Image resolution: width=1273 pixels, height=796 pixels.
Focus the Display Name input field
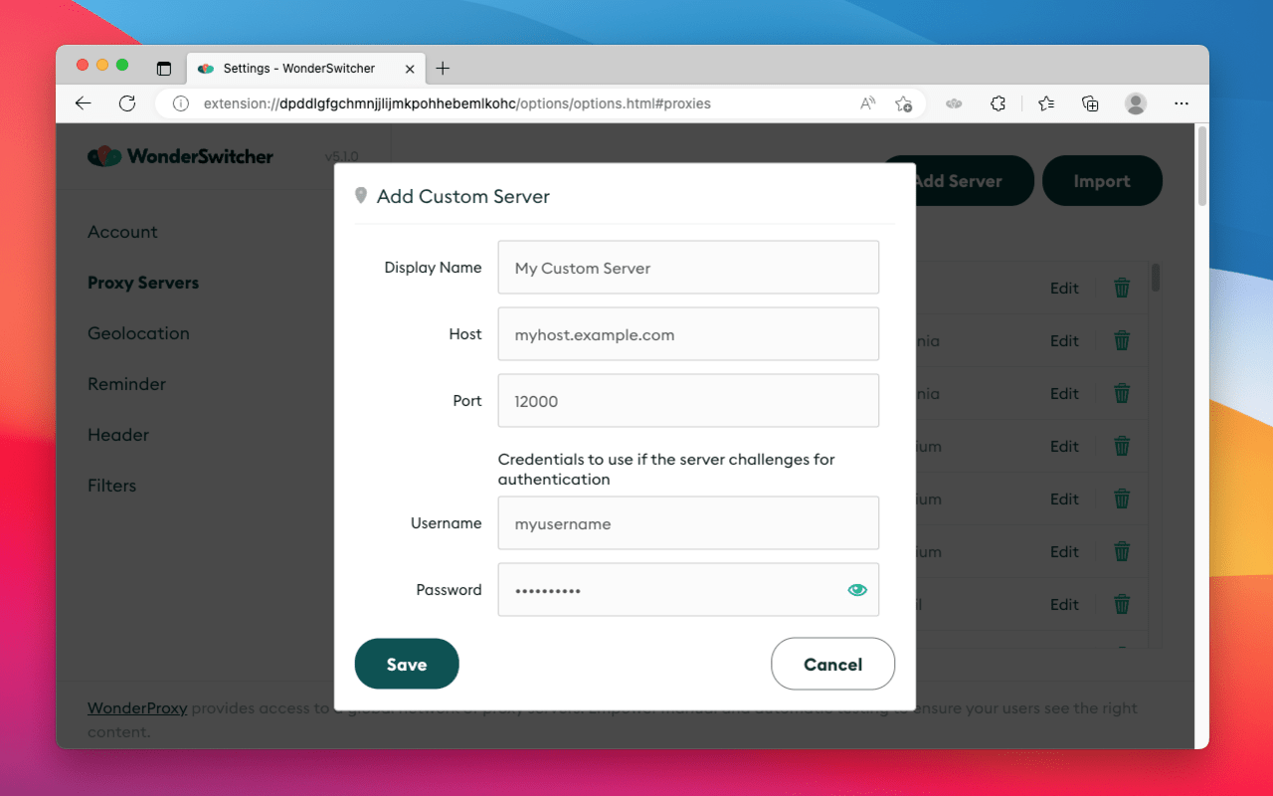[688, 268]
